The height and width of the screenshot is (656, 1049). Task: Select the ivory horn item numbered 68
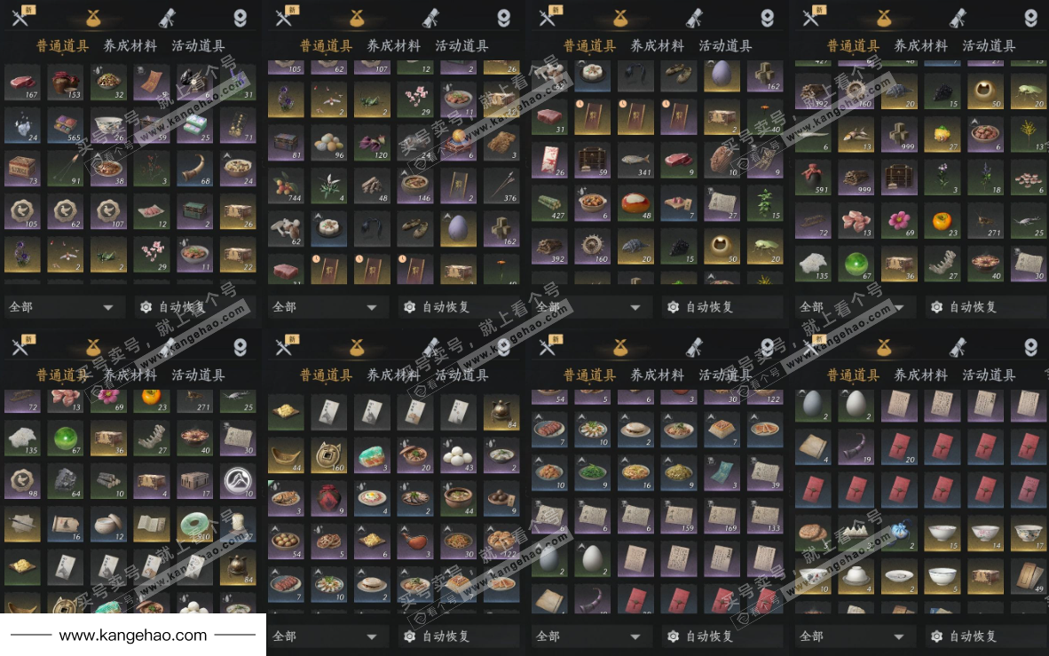pyautogui.click(x=194, y=169)
